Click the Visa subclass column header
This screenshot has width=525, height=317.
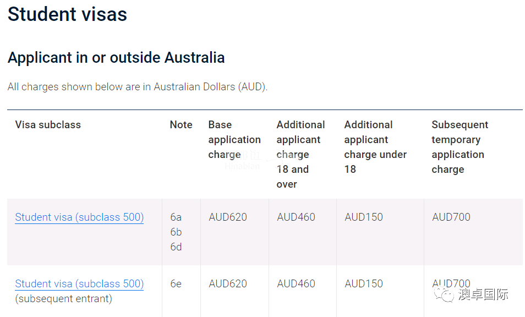click(48, 125)
